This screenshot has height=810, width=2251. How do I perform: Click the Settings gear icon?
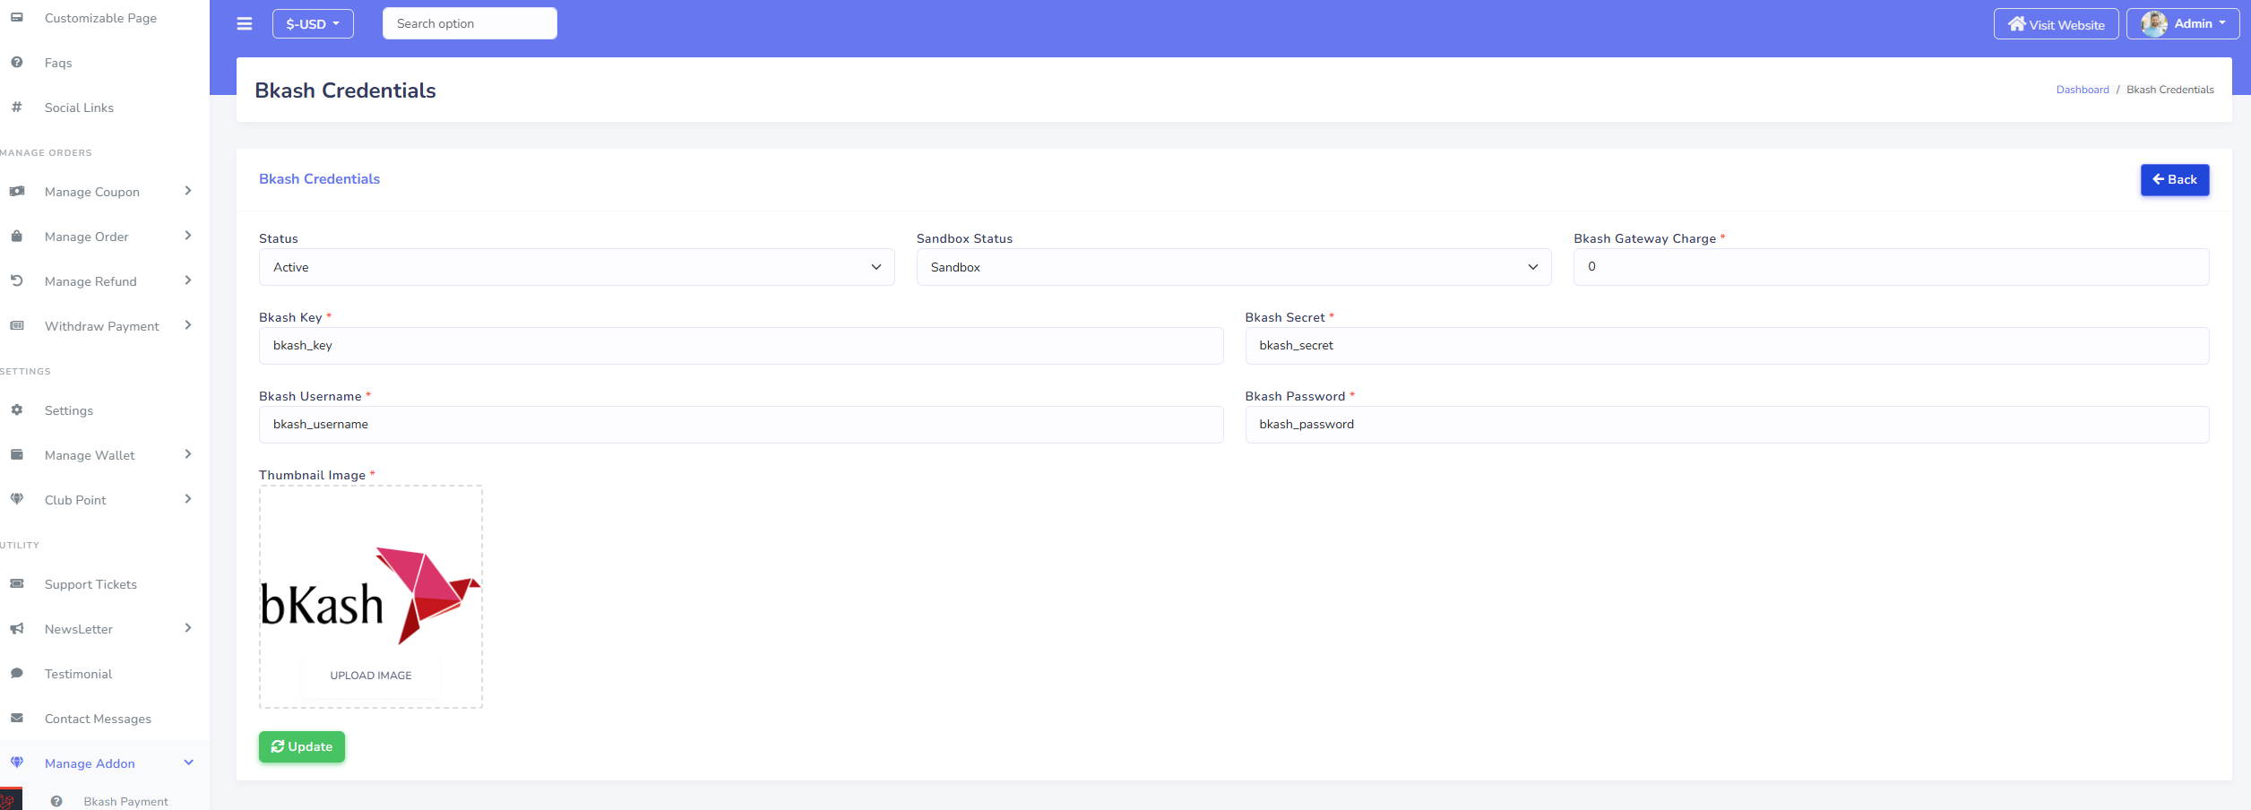click(x=17, y=409)
